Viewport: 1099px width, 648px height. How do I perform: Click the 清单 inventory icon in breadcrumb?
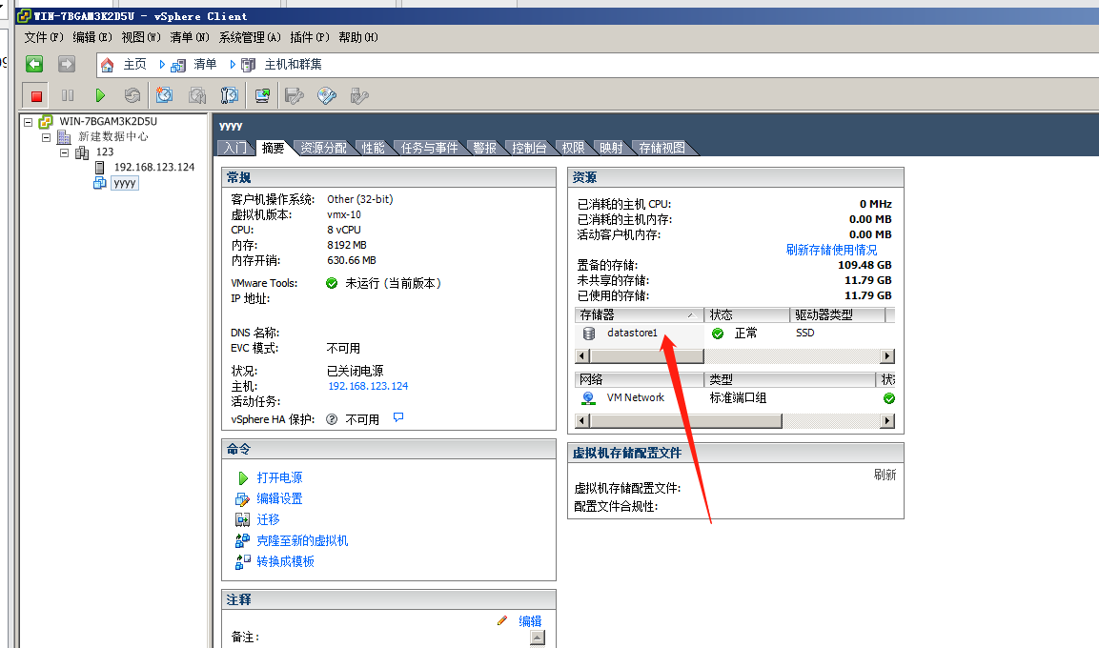pos(178,65)
